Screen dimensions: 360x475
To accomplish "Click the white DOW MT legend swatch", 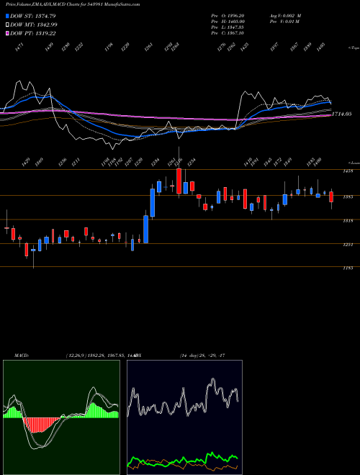I will click(8, 24).
